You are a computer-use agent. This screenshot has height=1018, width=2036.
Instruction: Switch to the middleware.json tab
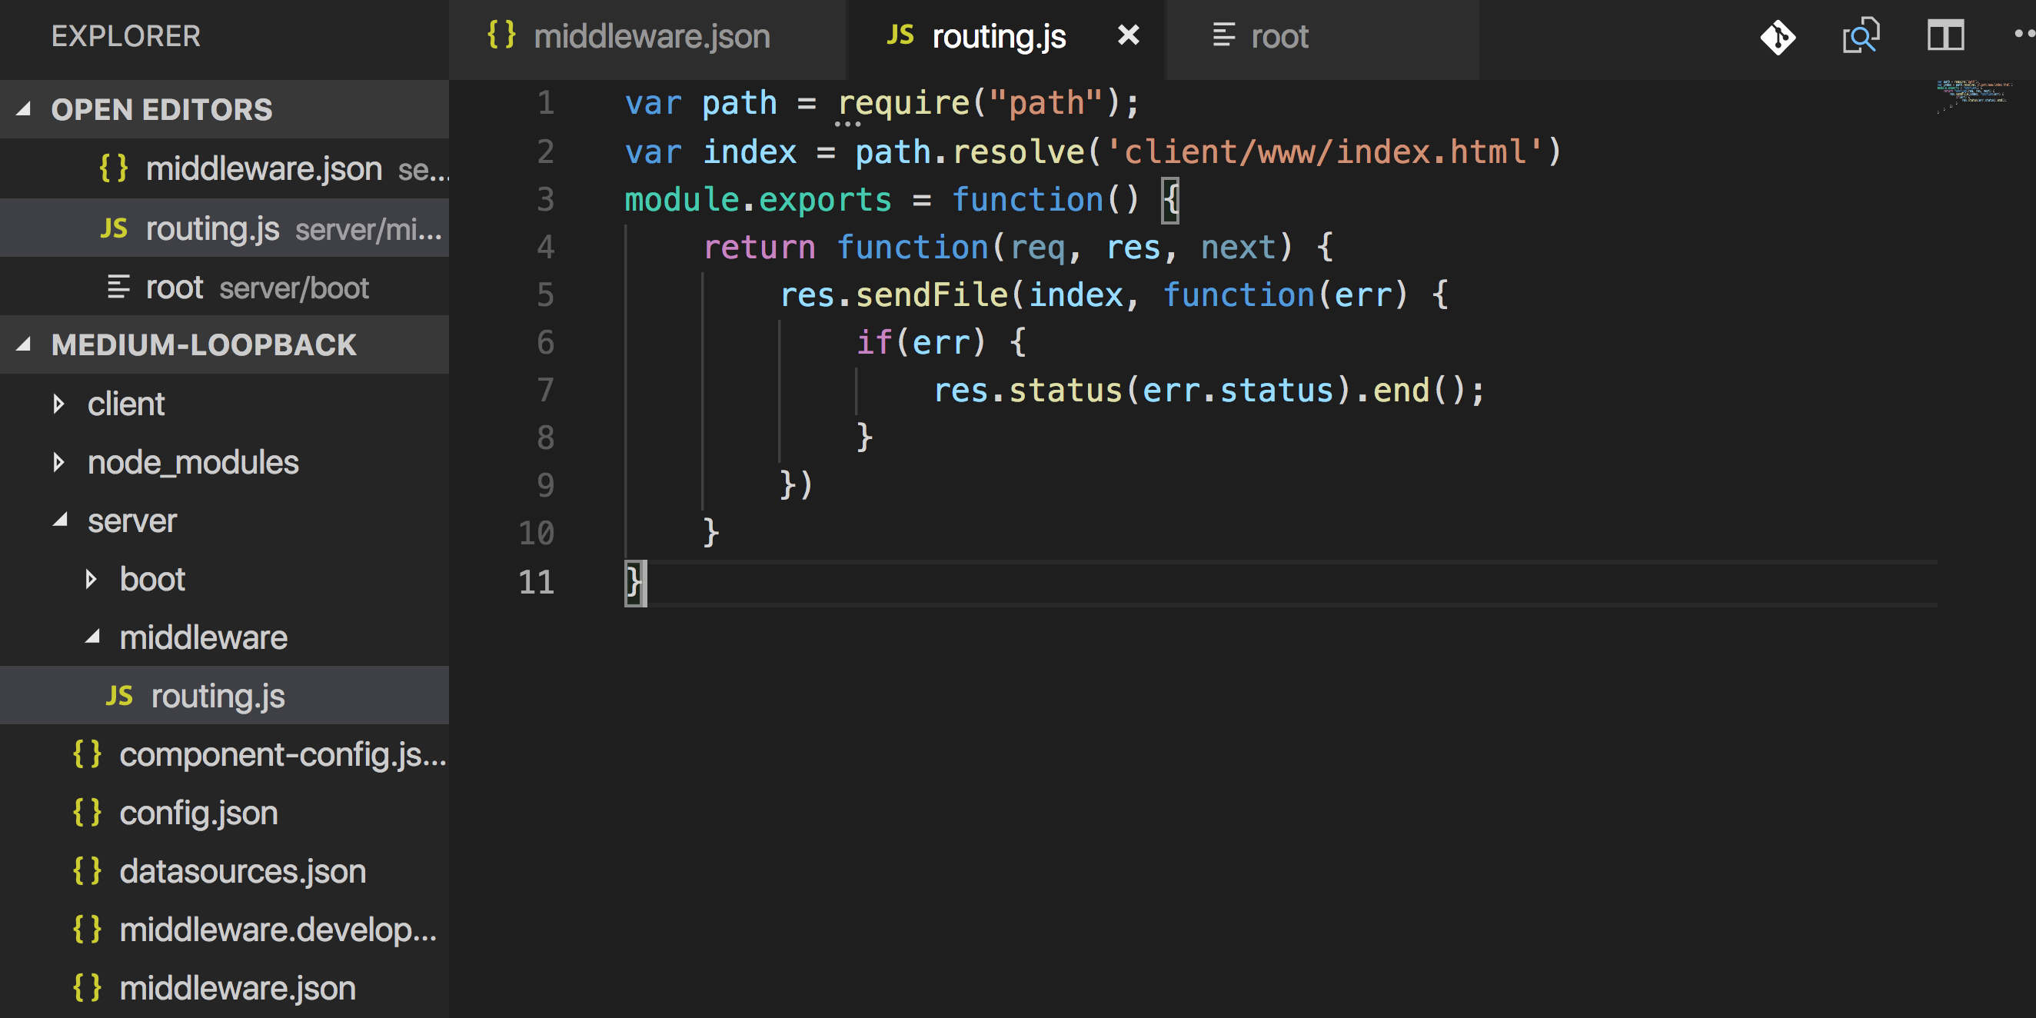point(650,37)
